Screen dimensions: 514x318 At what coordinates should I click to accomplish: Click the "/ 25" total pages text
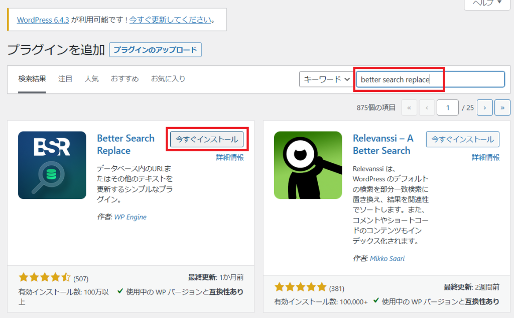[468, 108]
